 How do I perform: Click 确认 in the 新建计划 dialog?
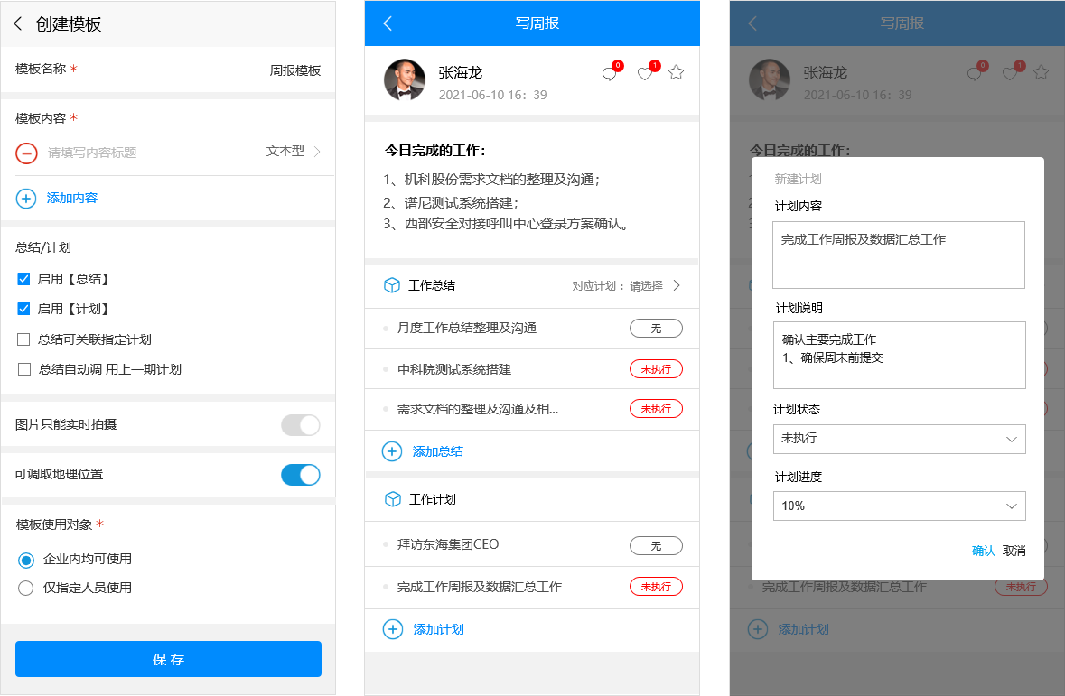[x=983, y=550]
